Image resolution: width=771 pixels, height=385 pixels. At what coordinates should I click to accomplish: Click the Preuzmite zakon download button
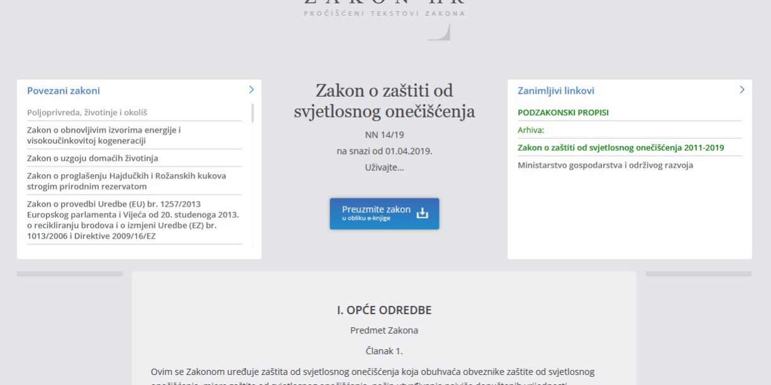377,213
